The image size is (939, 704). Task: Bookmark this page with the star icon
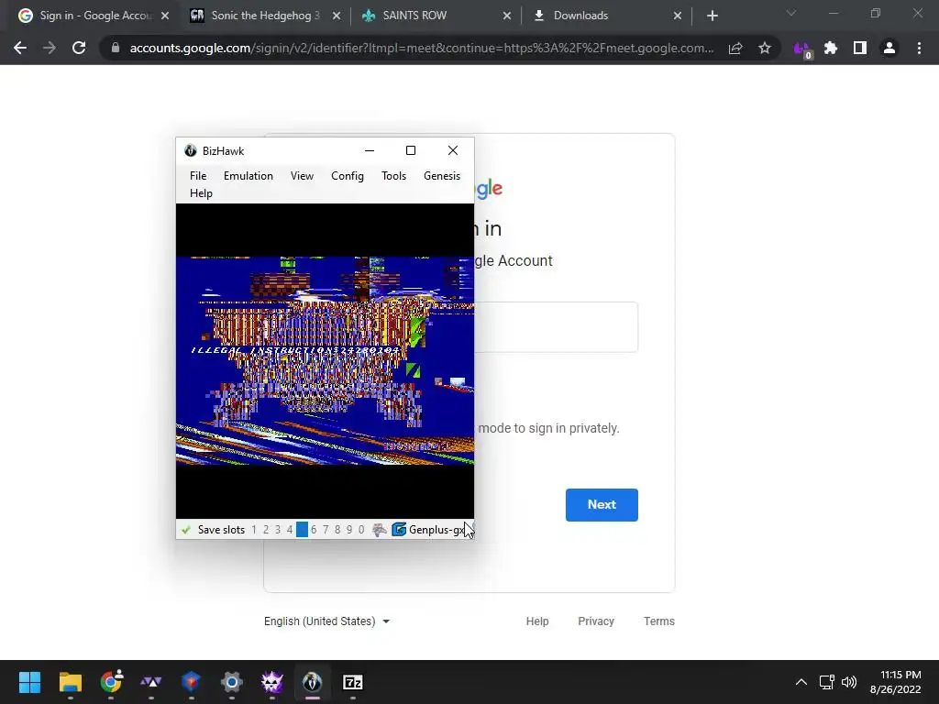pyautogui.click(x=764, y=48)
